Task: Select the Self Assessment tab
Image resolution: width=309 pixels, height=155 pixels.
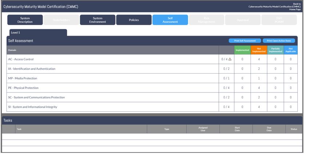Action: [170, 20]
